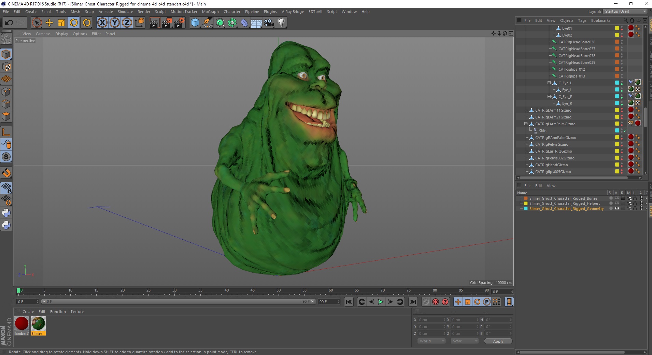Screen dimensions: 652x355
Task: Collapse the C_Eye_L tree node
Action: click(x=549, y=83)
